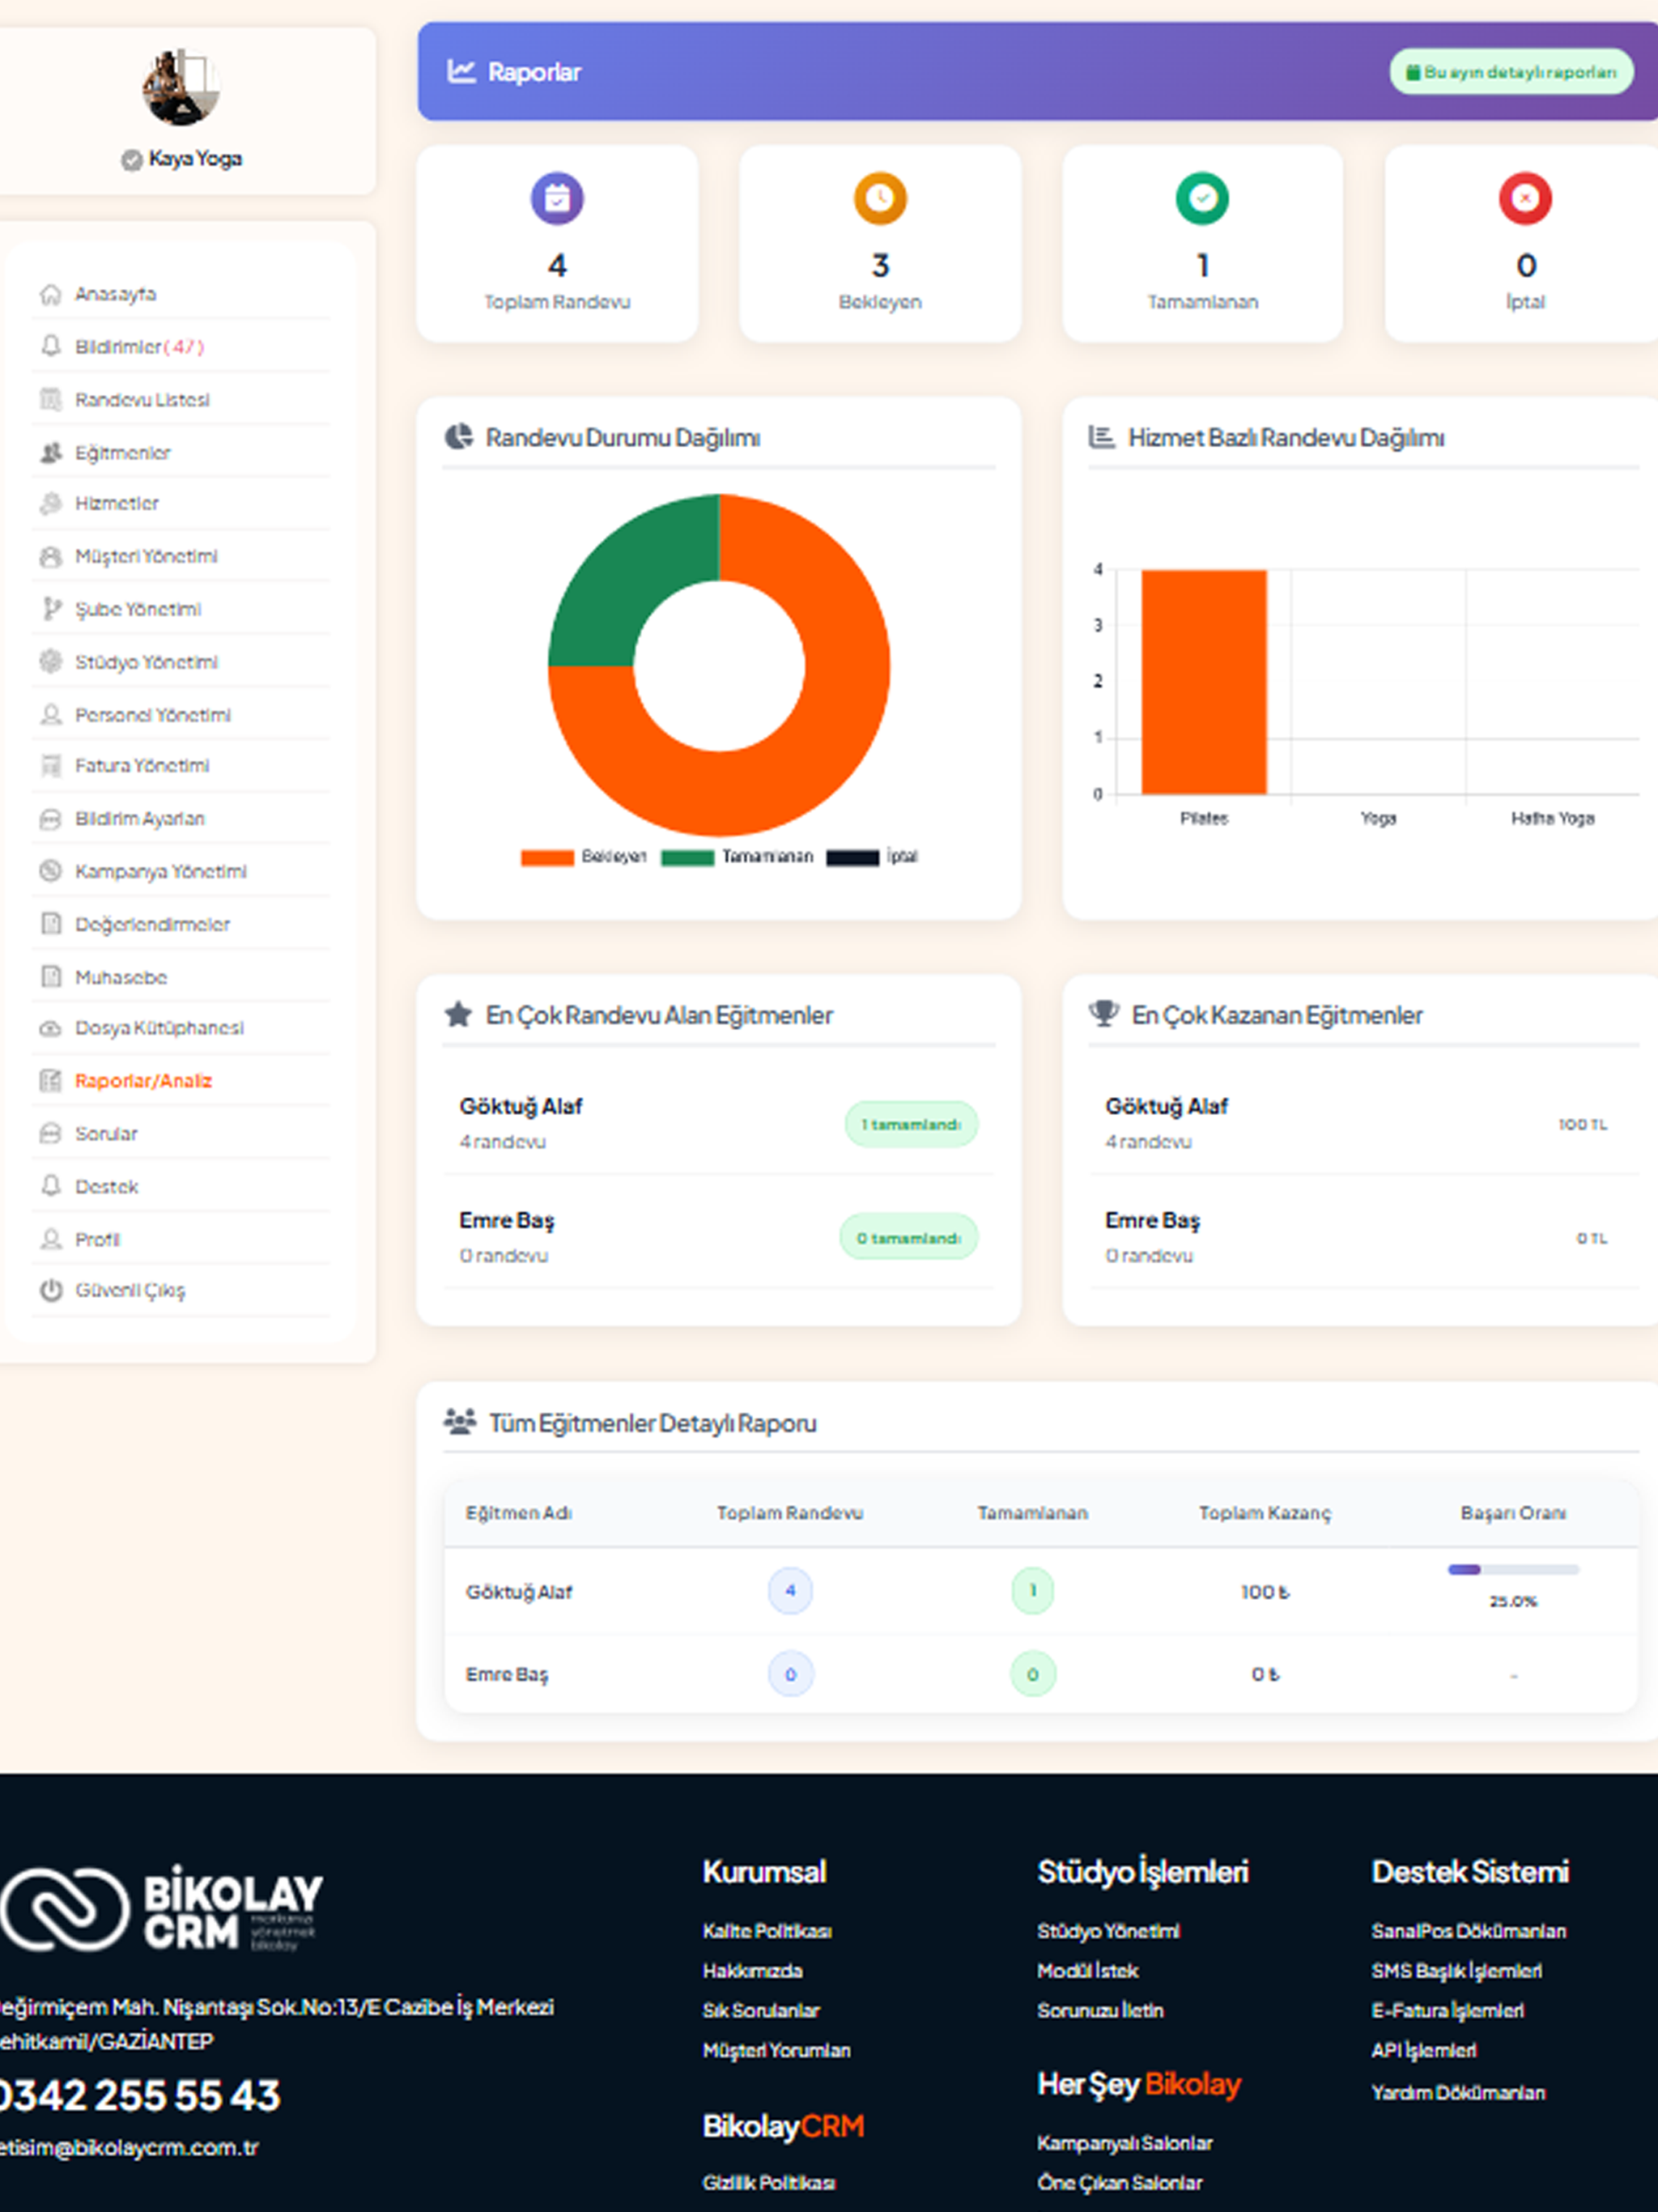1658x2212 pixels.
Task: Click Kalite Politikası footer link
Action: [x=767, y=1931]
